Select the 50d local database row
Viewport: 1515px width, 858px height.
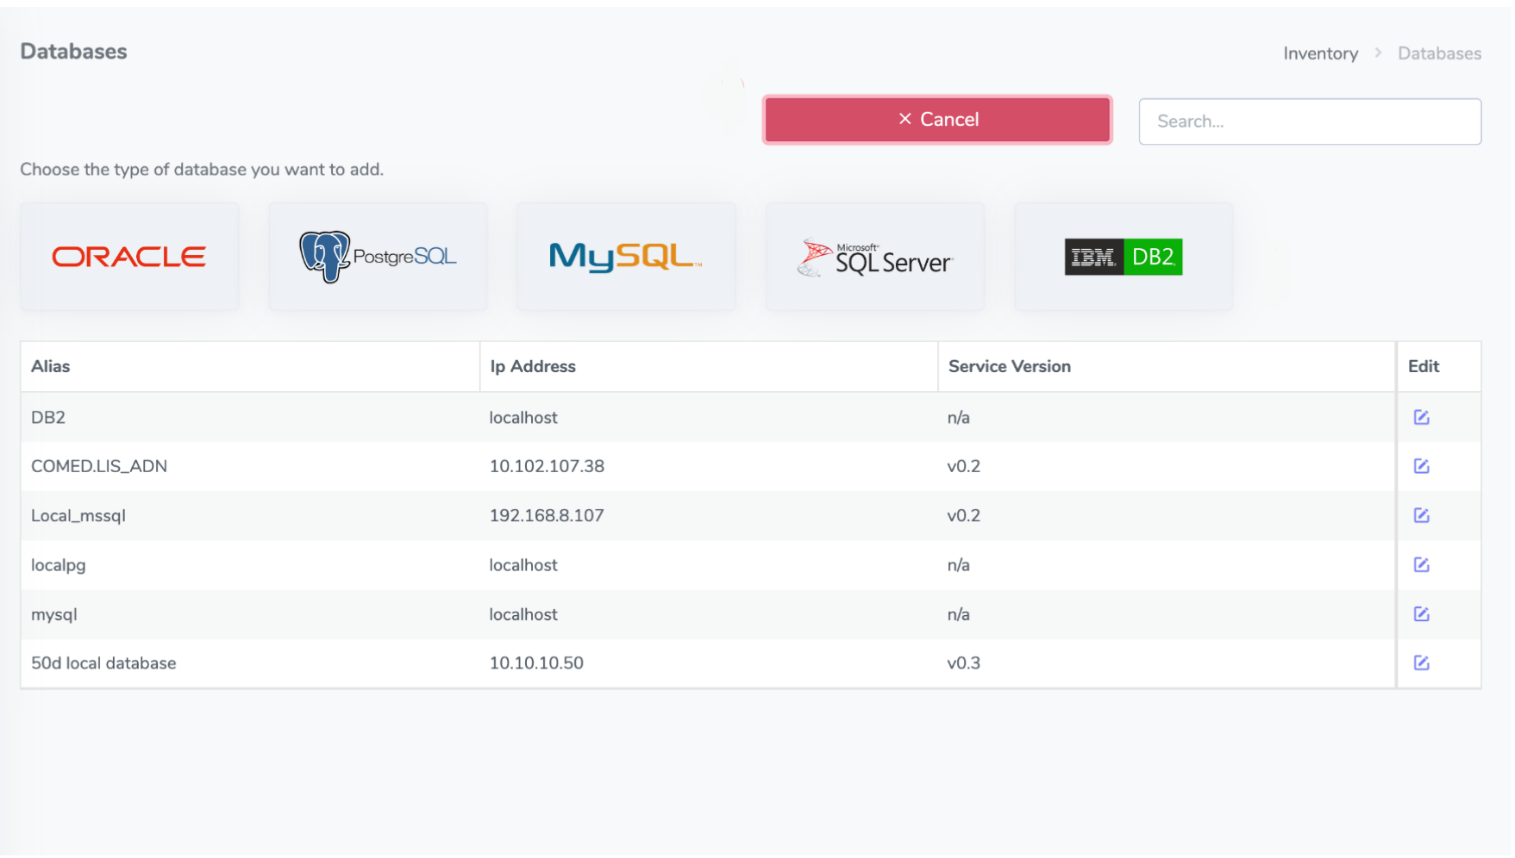[x=103, y=663]
